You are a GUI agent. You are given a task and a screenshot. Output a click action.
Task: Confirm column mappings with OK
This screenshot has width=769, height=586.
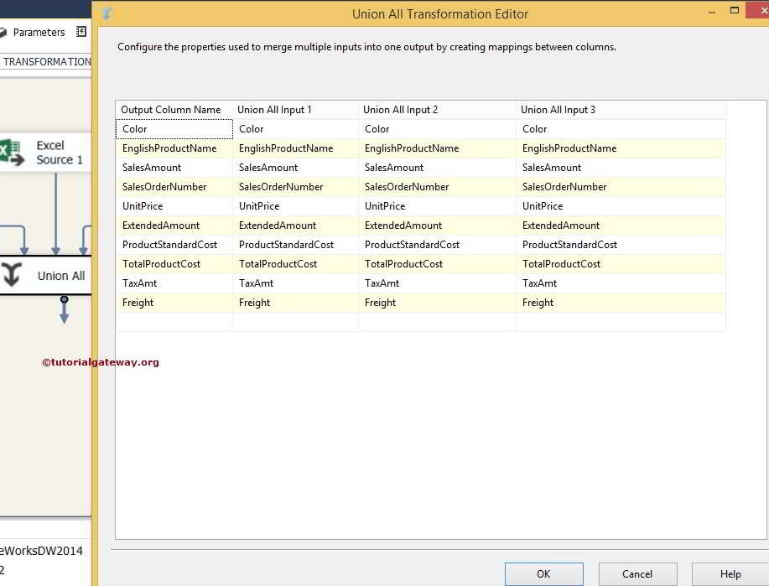click(543, 573)
